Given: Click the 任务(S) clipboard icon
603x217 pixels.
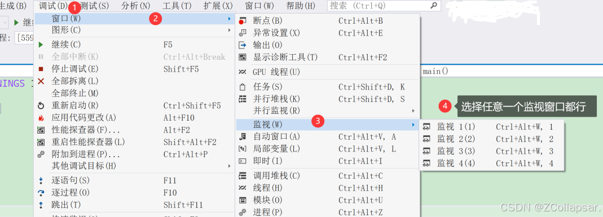Looking at the screenshot, I should point(243,87).
